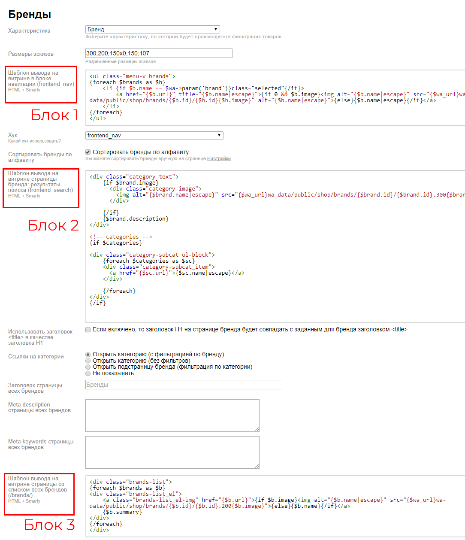This screenshot has width=465, height=540.
Task: Select Открыть категорию (с фильтрацией по бренду)
Action: (88, 355)
